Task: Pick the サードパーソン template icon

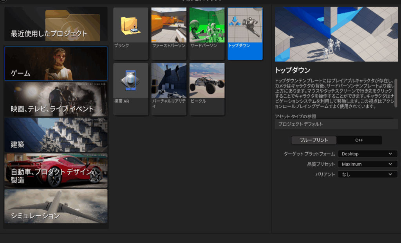Action: coord(207,26)
